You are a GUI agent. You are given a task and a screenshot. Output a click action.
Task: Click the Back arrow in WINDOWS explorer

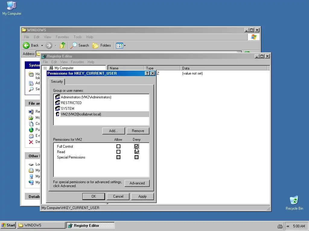click(x=26, y=45)
